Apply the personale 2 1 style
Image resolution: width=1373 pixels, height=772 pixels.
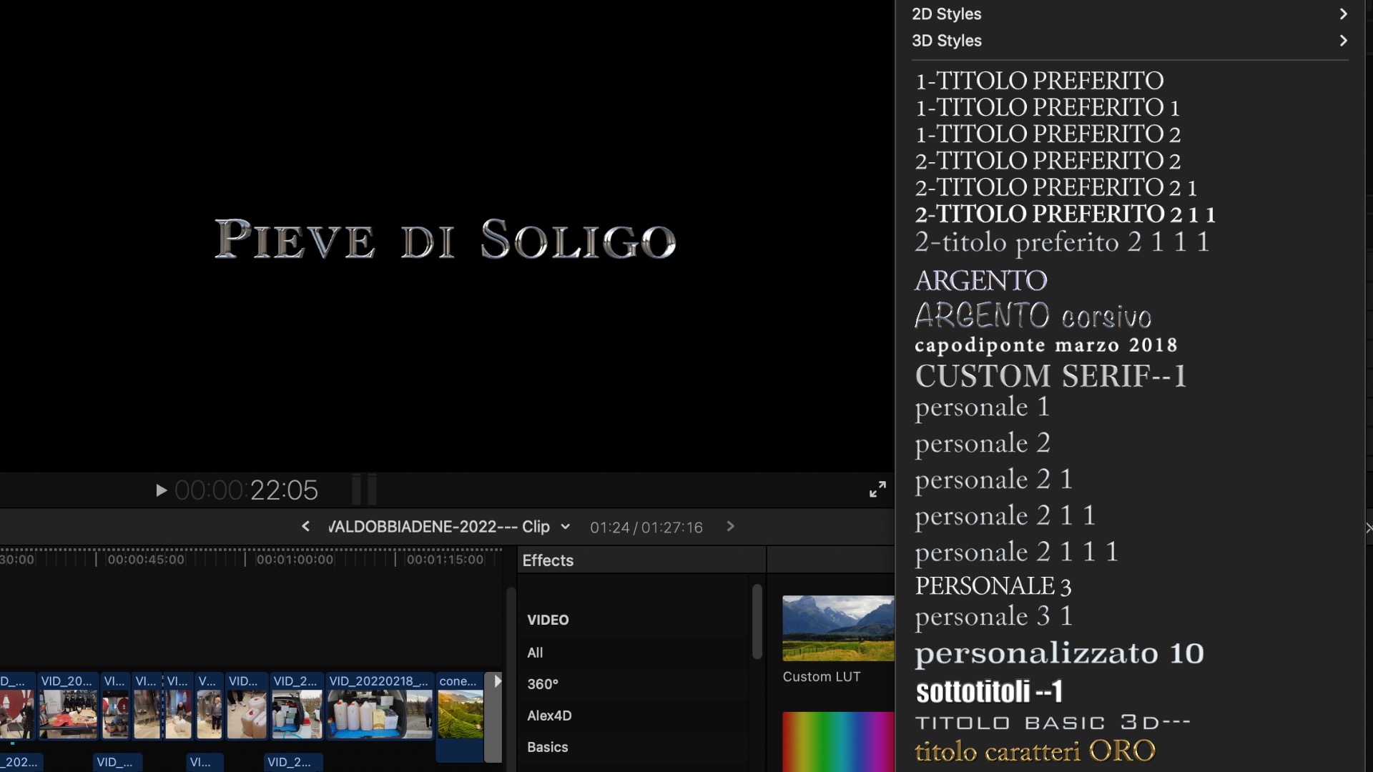pyautogui.click(x=994, y=480)
